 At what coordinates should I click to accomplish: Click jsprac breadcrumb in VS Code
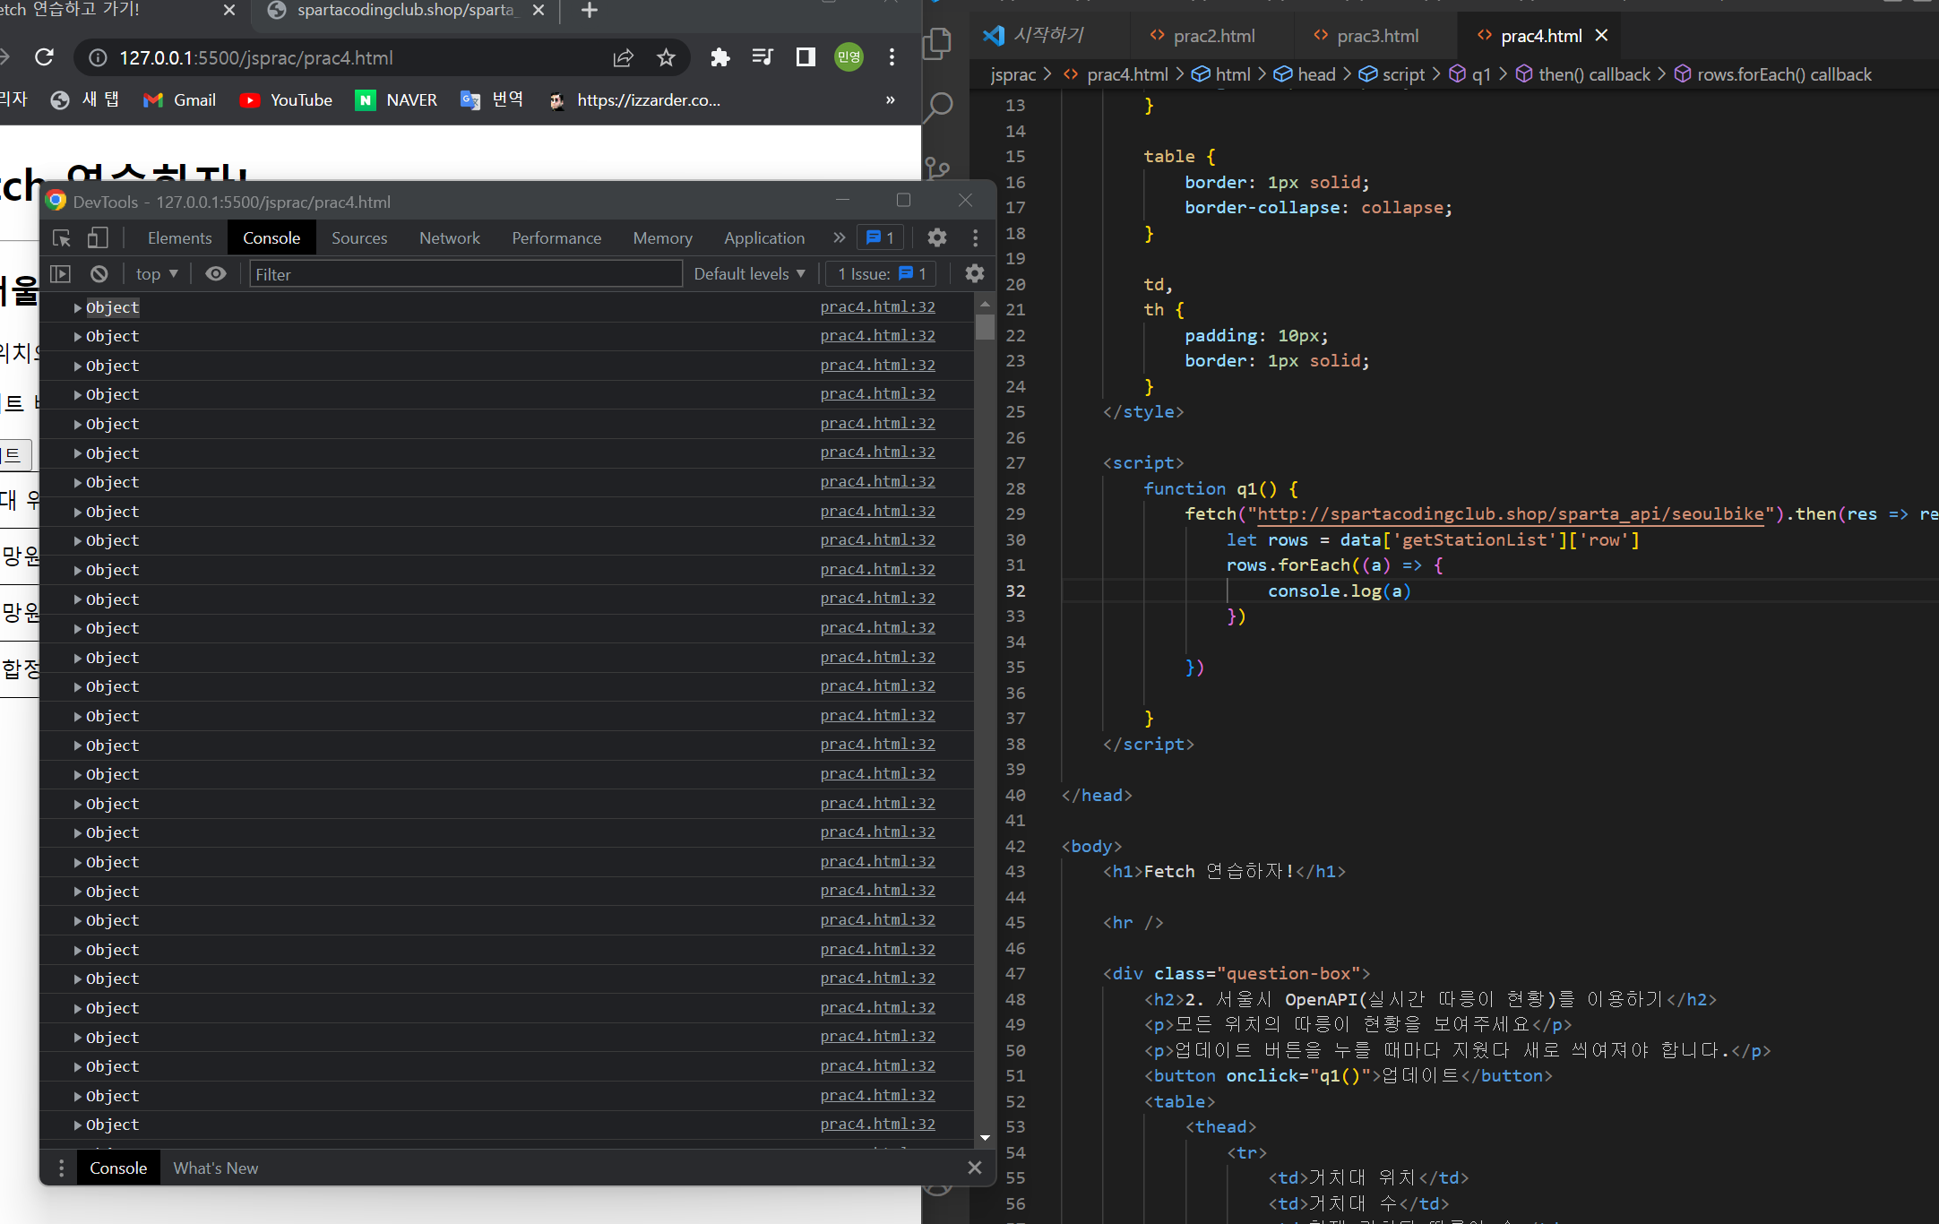point(1013,74)
